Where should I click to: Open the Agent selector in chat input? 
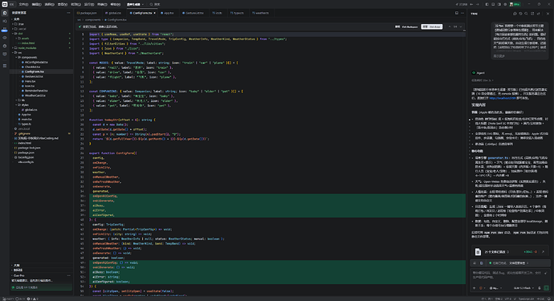(x=495, y=288)
